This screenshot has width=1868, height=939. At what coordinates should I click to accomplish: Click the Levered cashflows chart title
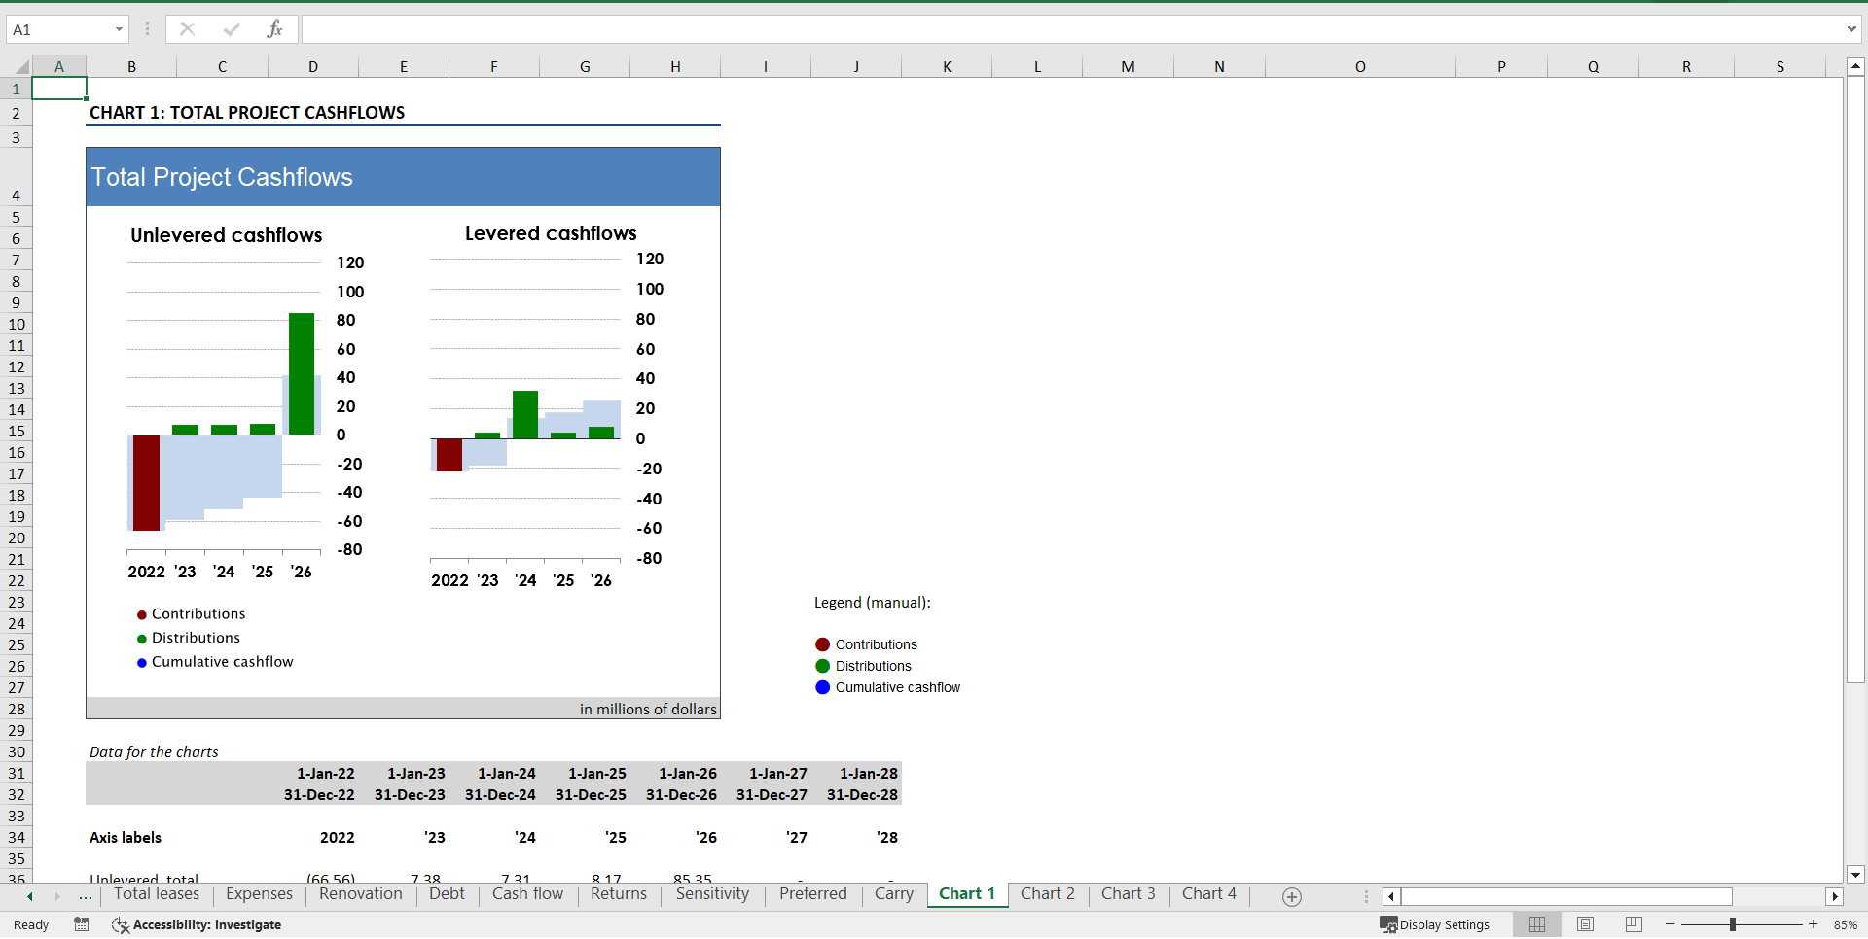(x=551, y=233)
